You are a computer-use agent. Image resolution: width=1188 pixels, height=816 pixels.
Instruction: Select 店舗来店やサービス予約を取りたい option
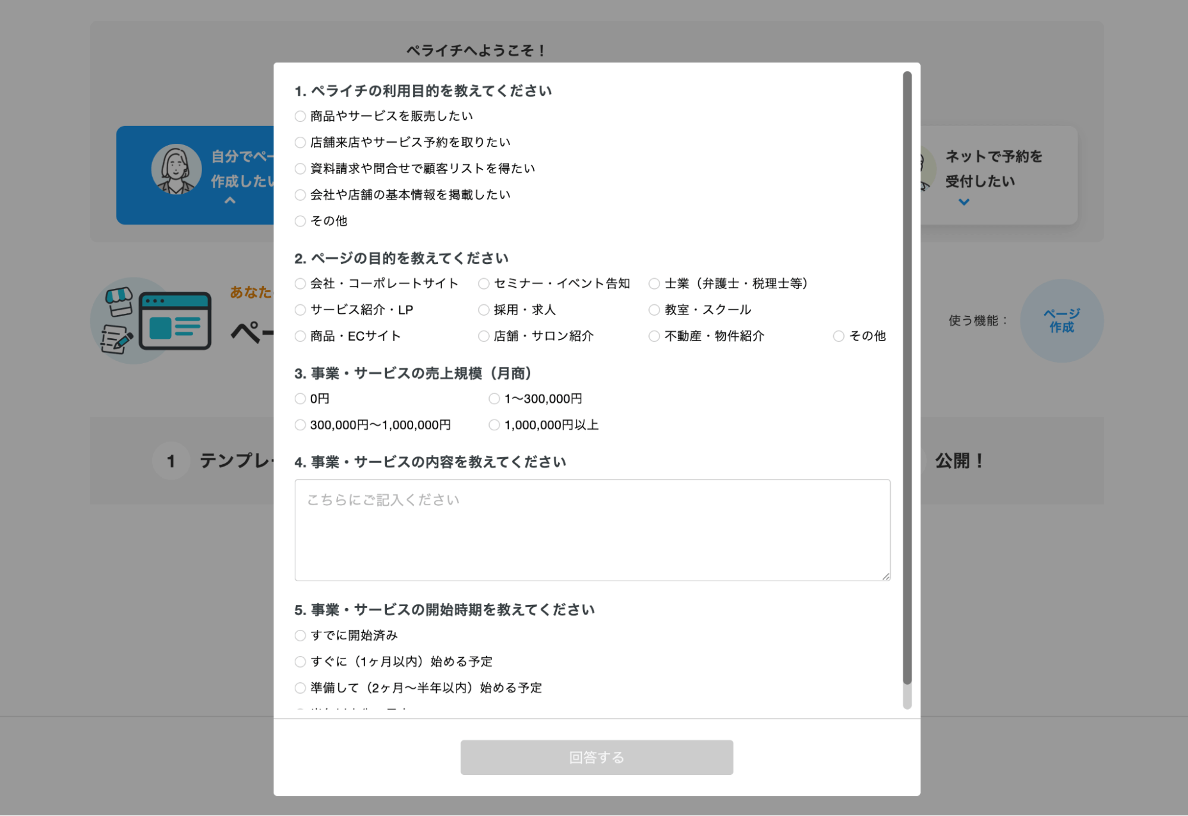tap(300, 142)
